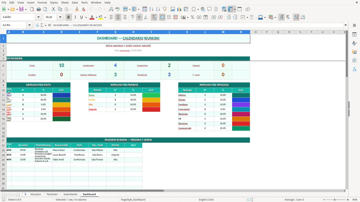Run the Spelling check

(117, 9)
